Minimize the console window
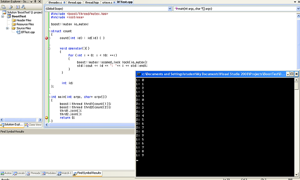Image resolution: width=300 pixels, height=180 pixels. (288, 74)
